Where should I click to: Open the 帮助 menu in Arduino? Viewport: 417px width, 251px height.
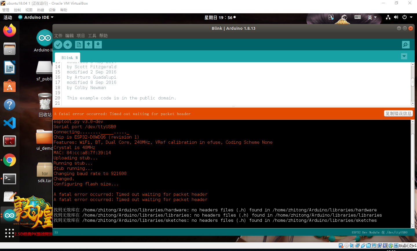(x=103, y=36)
